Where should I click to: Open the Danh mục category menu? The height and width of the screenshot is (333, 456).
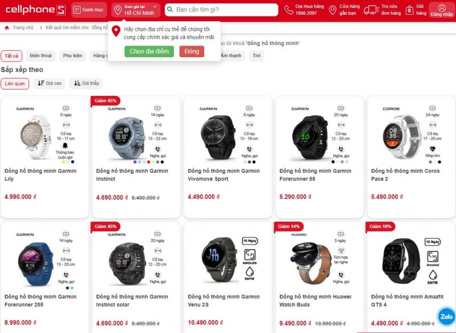89,10
